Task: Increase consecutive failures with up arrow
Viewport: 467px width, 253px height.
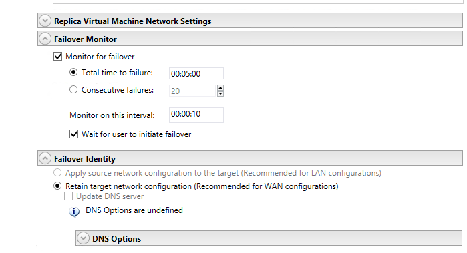Action: click(220, 88)
